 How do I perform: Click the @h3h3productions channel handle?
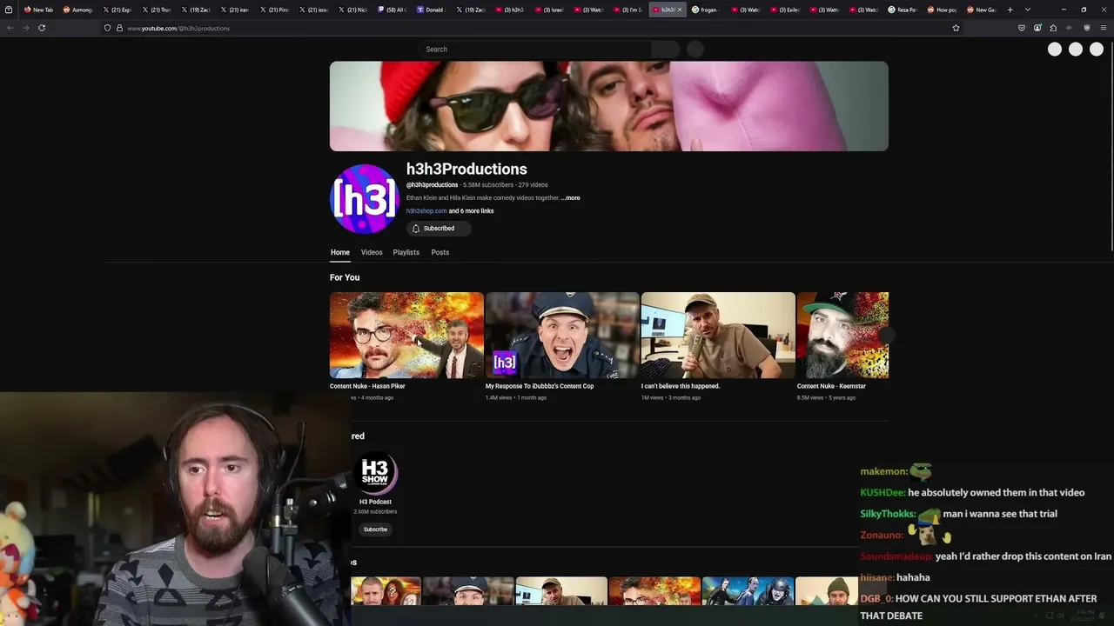click(432, 185)
